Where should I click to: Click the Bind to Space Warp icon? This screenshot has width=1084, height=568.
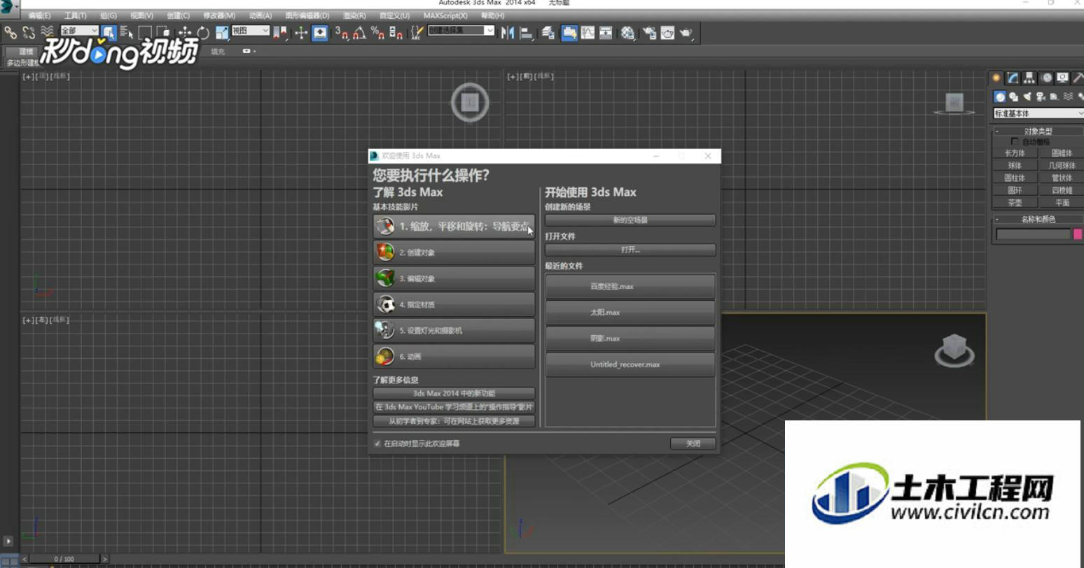(47, 32)
